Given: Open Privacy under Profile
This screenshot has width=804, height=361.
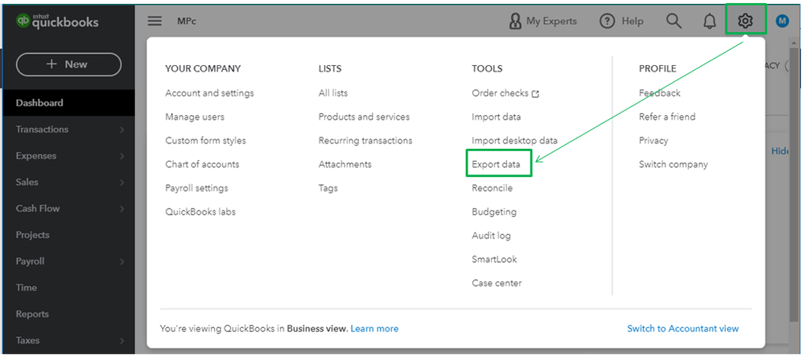Looking at the screenshot, I should [654, 141].
